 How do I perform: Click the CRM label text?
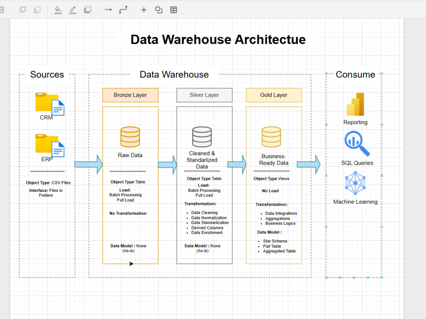(x=46, y=117)
